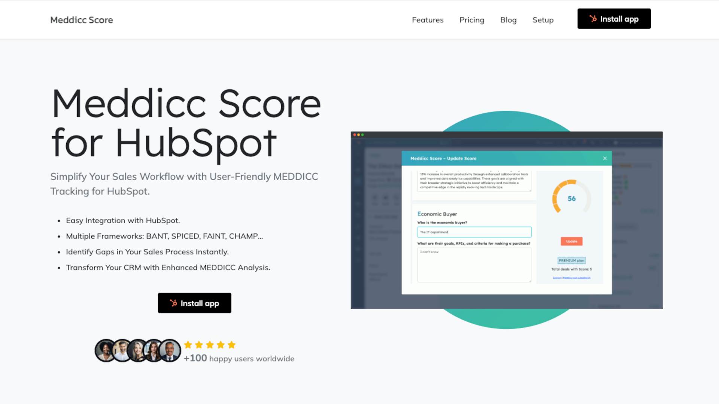Click the Features menu item in navbar
719x404 pixels.
(x=428, y=20)
